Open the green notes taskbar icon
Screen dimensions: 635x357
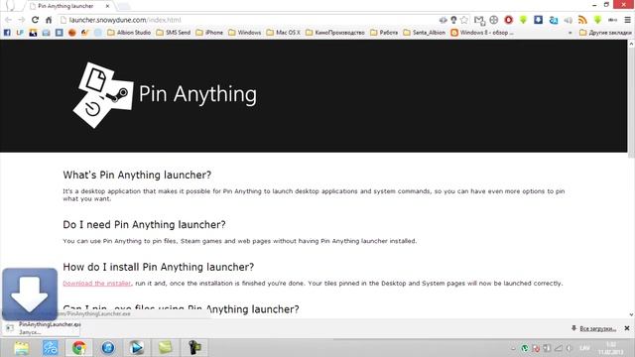(166, 348)
